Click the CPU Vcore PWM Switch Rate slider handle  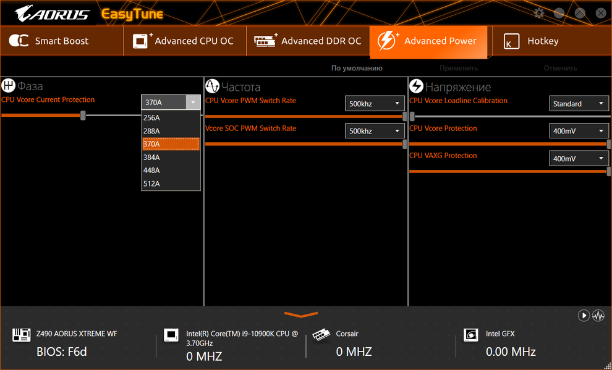[x=404, y=116]
